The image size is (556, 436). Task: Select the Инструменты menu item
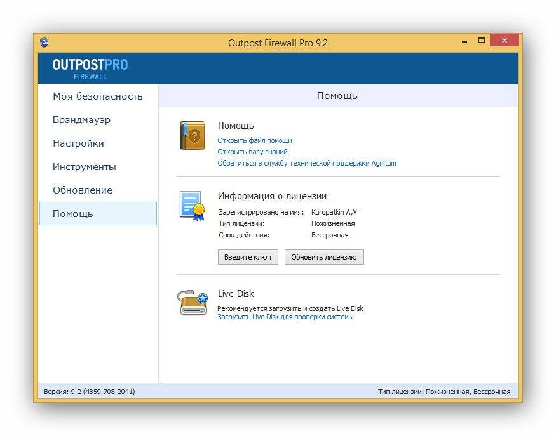tap(85, 166)
